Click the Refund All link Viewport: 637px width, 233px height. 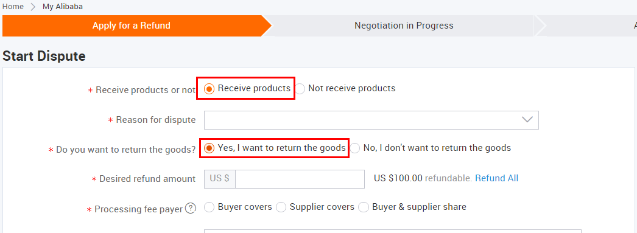point(496,178)
